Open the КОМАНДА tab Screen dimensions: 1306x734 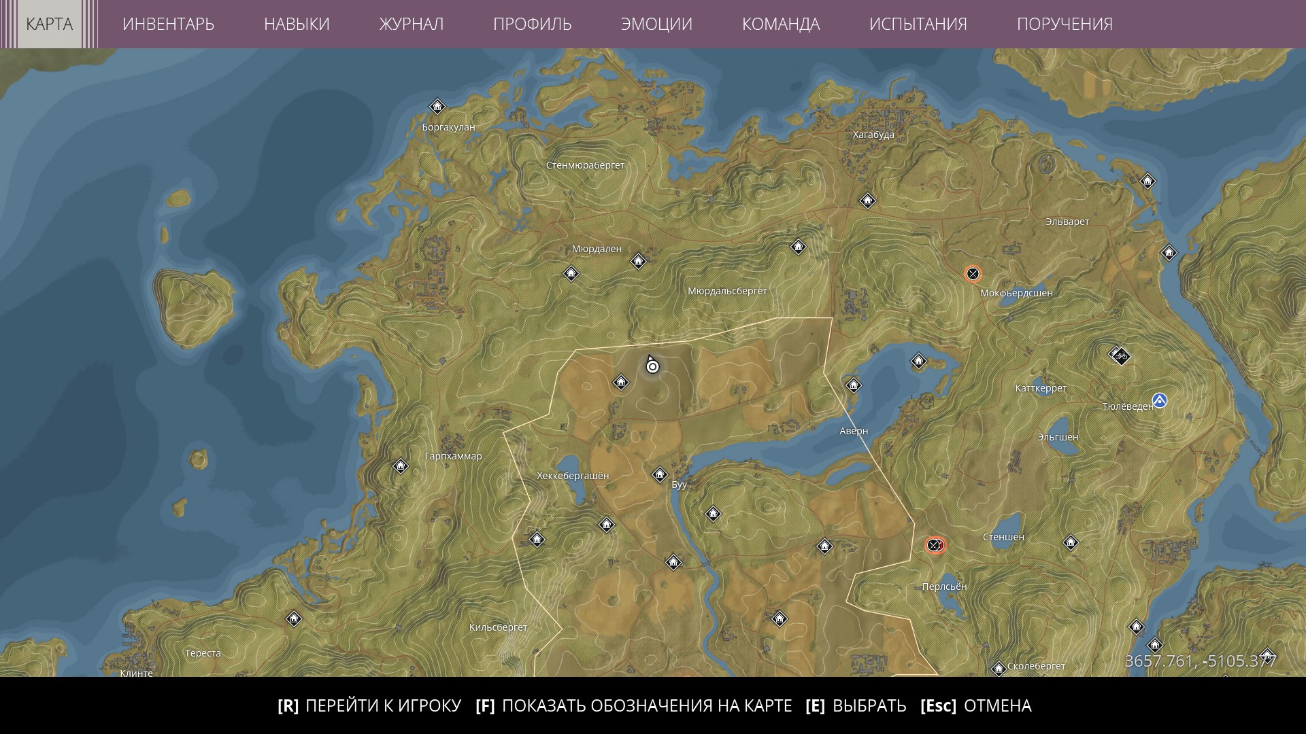click(781, 24)
